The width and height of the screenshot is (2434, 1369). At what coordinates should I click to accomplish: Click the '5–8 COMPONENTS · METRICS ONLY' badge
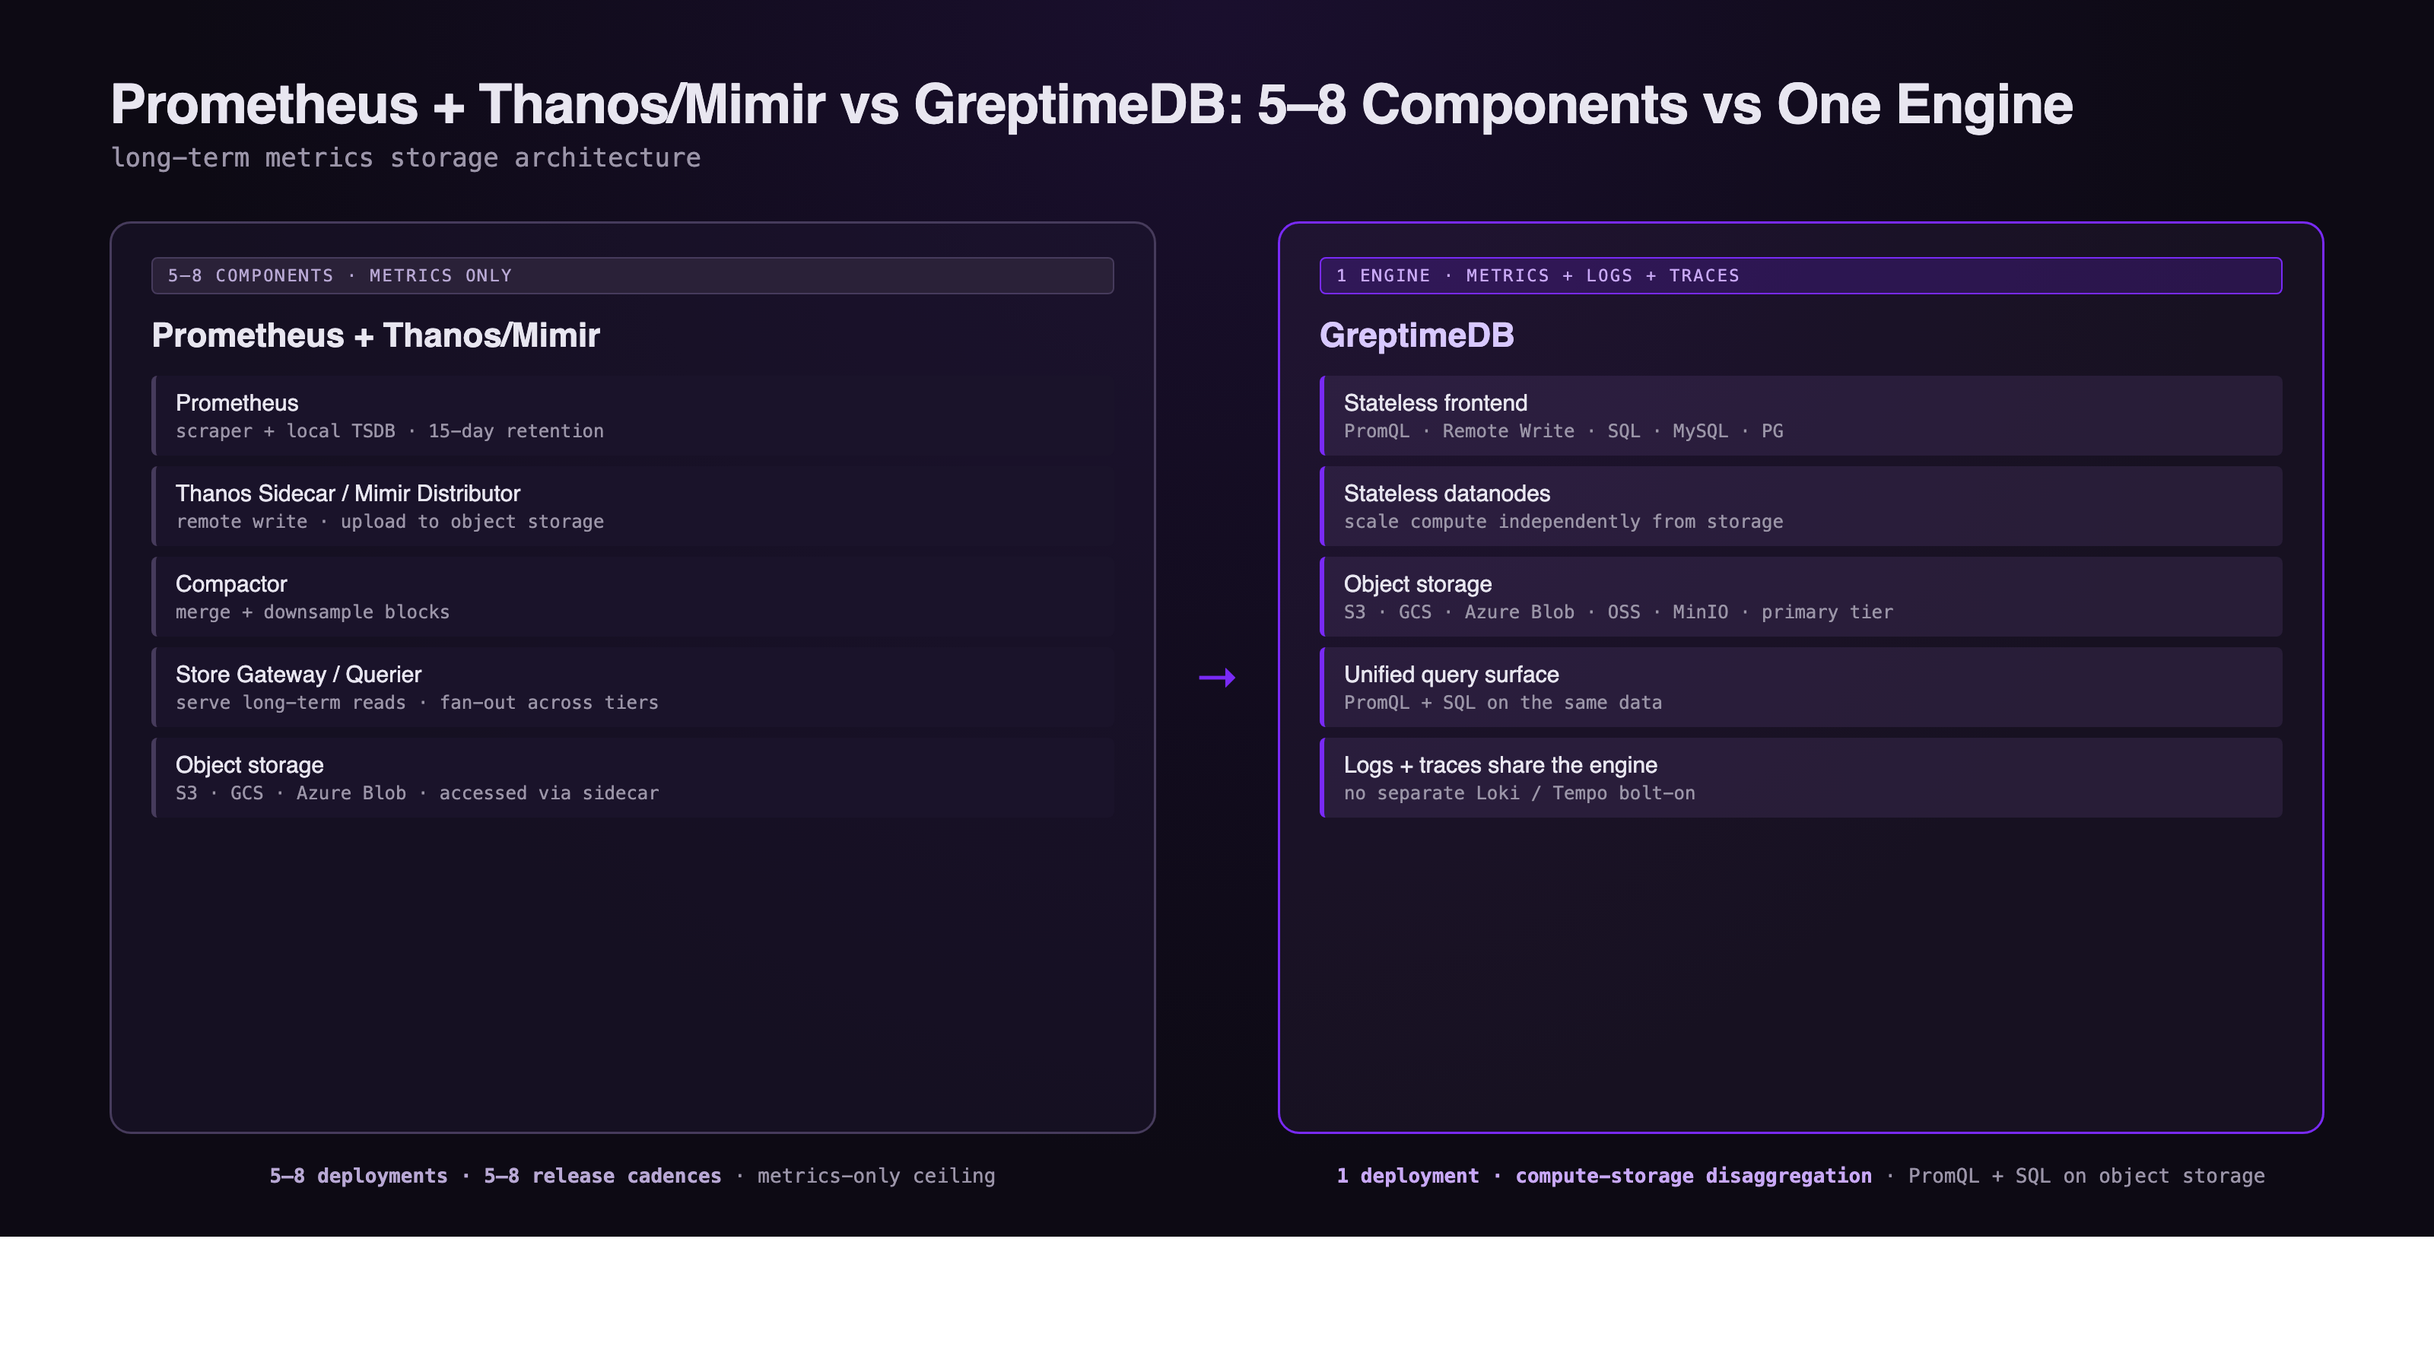[632, 276]
